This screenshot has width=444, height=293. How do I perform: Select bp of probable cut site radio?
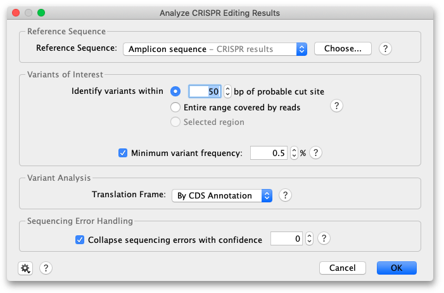[x=175, y=91]
